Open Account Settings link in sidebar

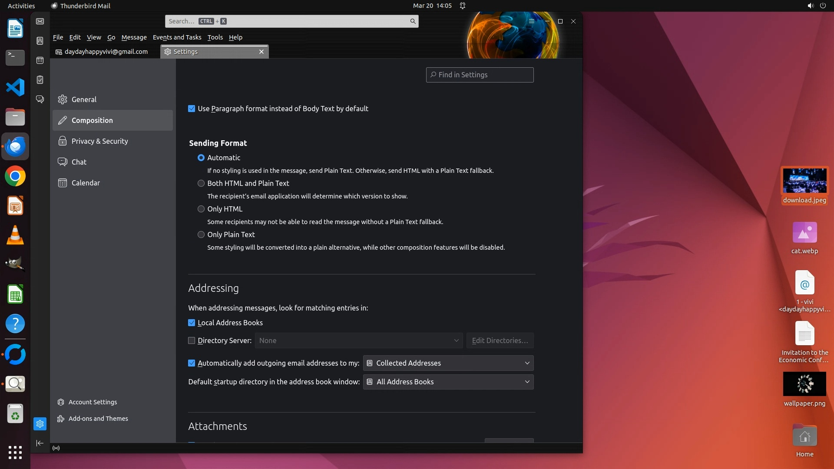coord(93,402)
